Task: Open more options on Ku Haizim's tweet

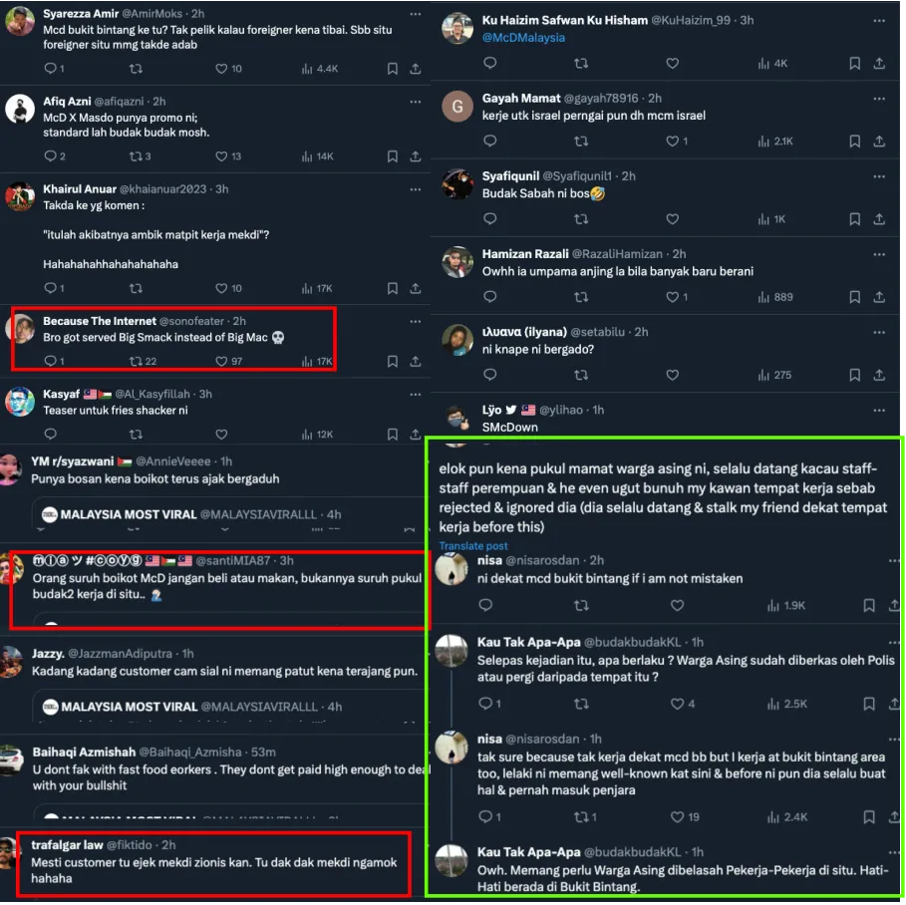Action: coord(879,21)
